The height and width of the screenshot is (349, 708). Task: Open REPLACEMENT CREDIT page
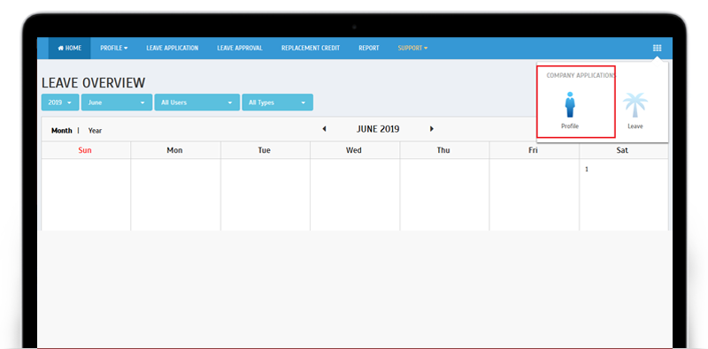click(311, 48)
